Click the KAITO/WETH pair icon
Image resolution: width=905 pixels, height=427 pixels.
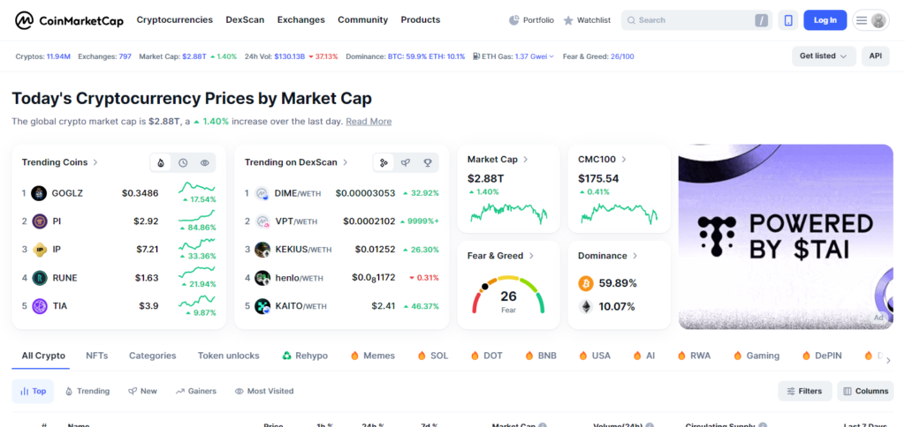262,306
